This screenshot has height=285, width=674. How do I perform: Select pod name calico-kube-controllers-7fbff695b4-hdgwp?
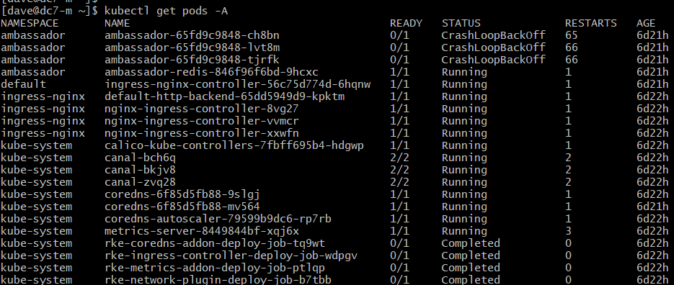point(234,145)
